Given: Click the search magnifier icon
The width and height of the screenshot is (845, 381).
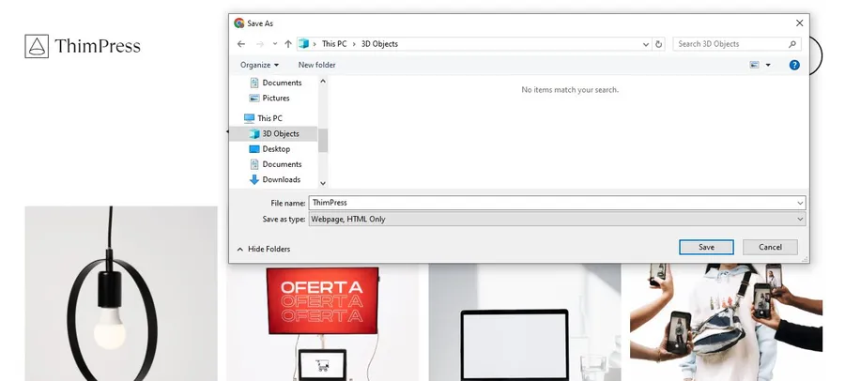Looking at the screenshot, I should pos(792,44).
